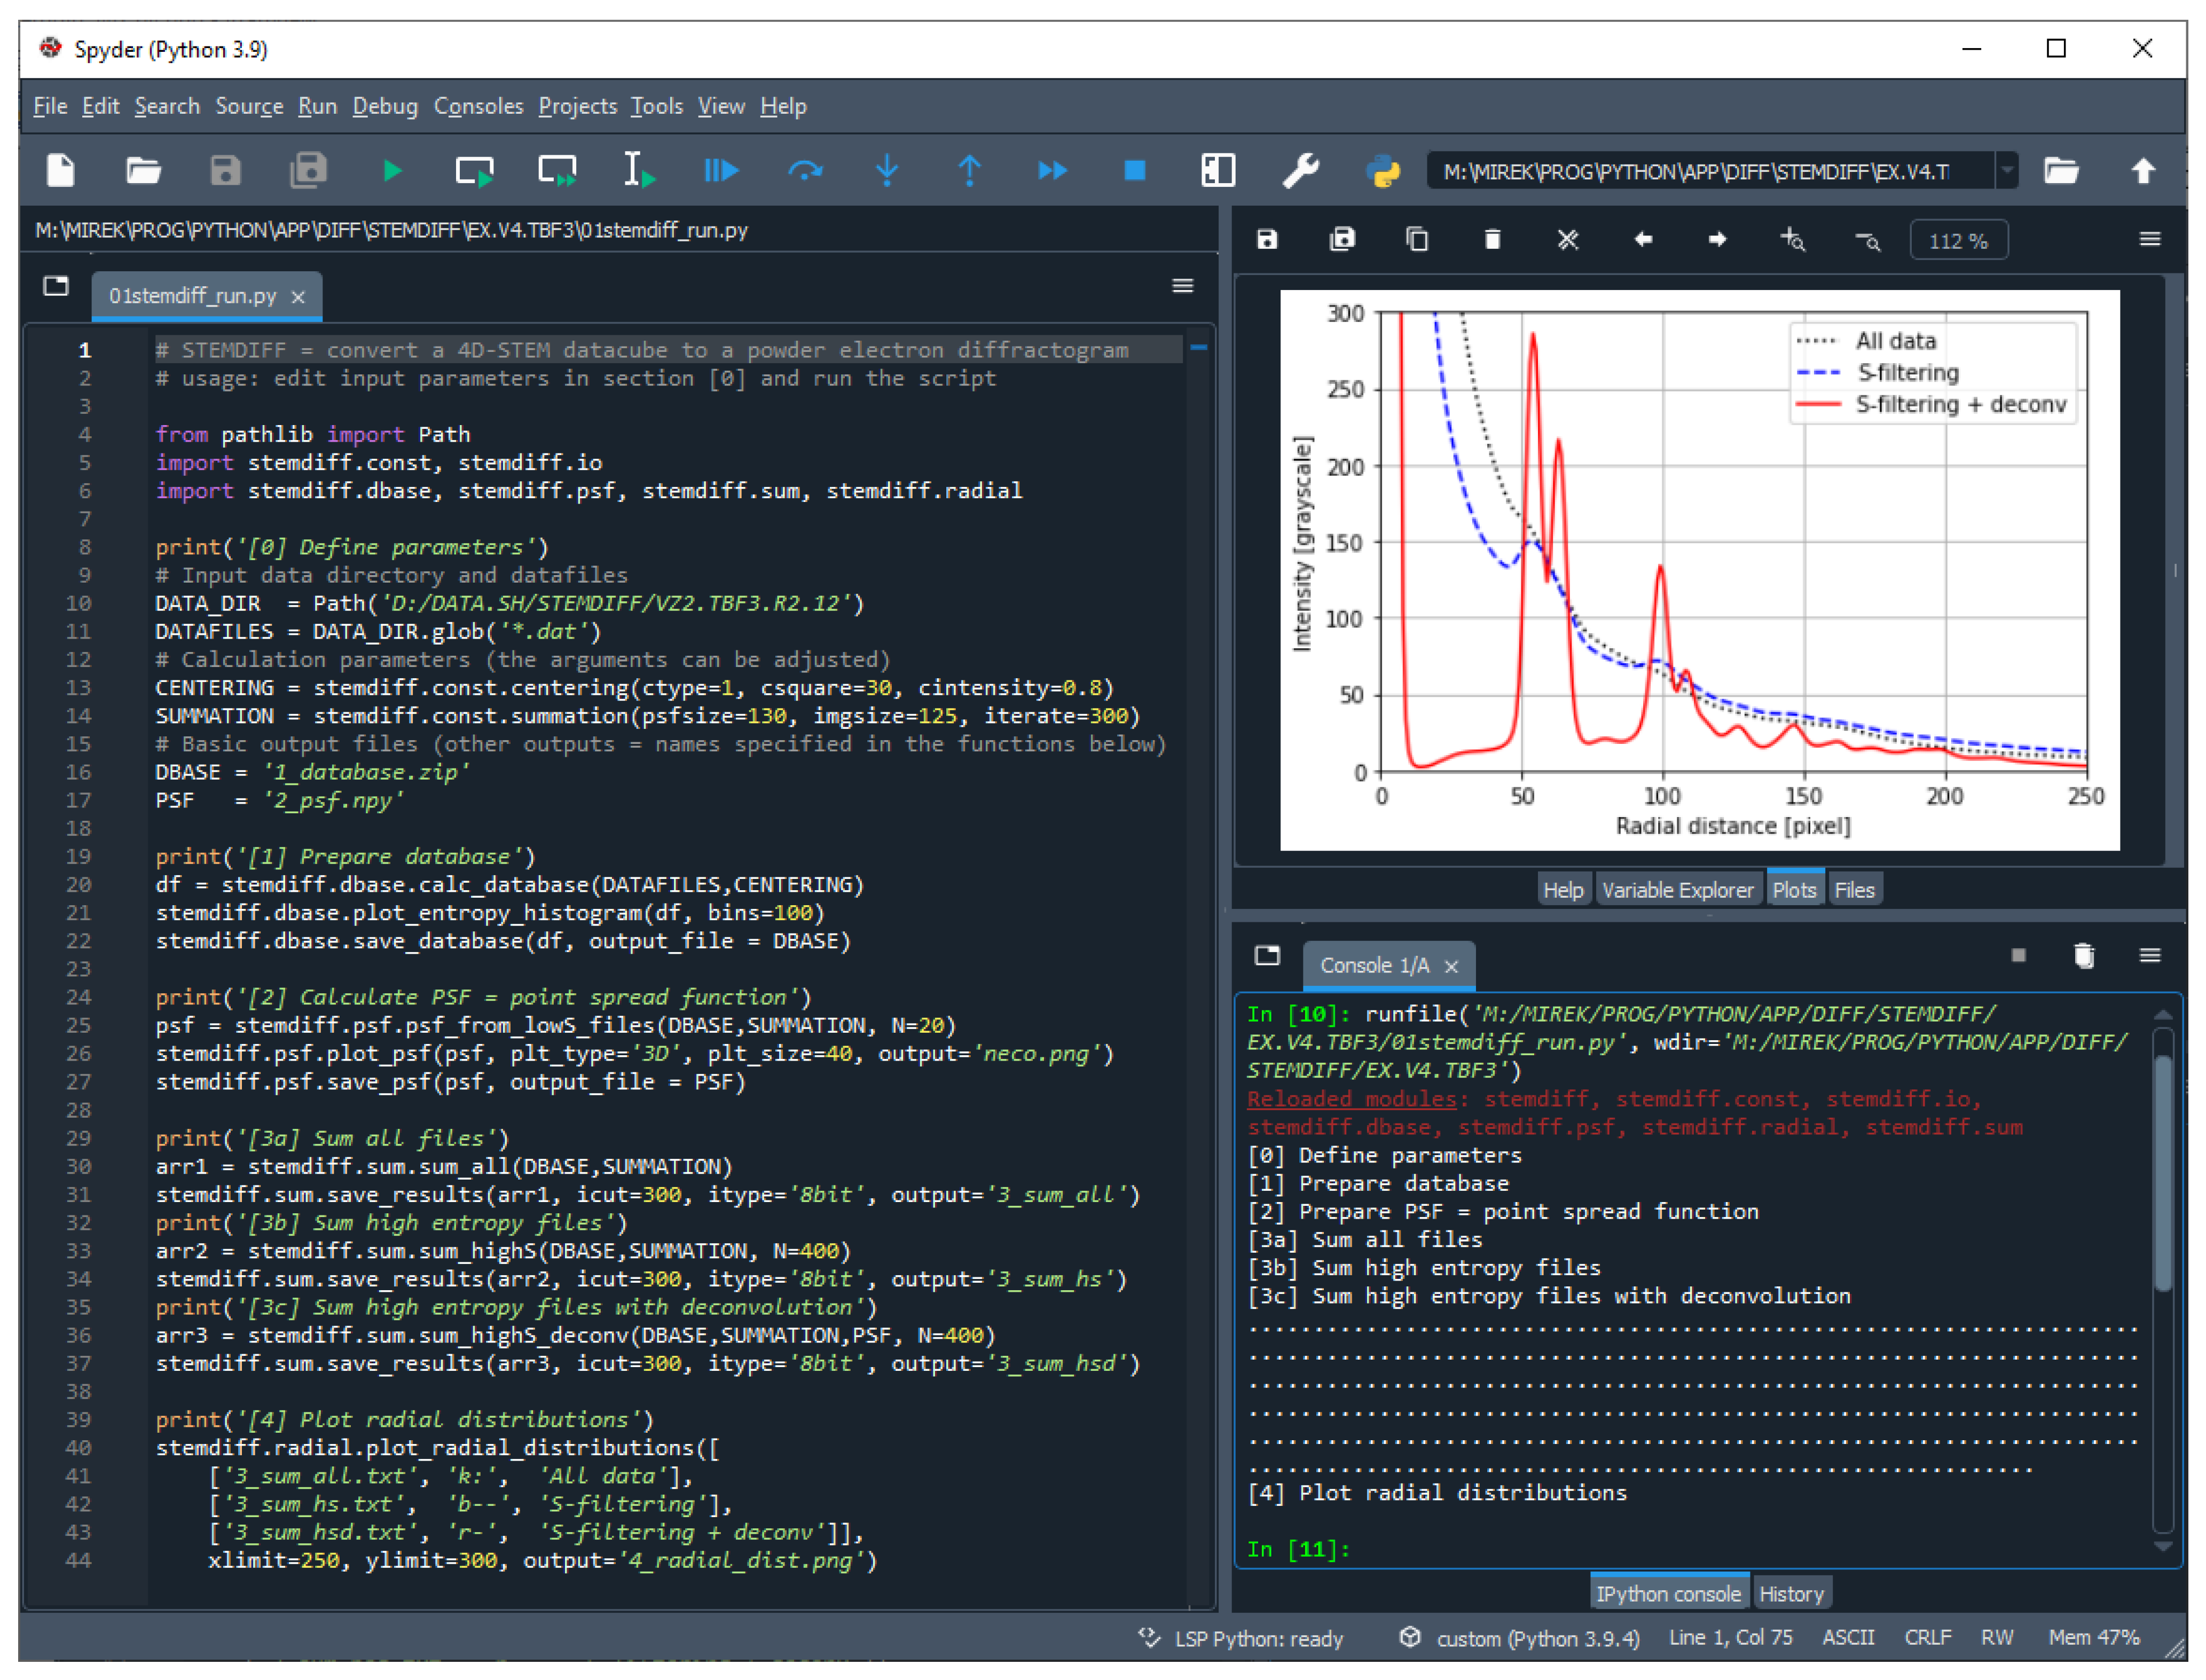
Task: Click the Run current cell icon
Action: click(474, 171)
